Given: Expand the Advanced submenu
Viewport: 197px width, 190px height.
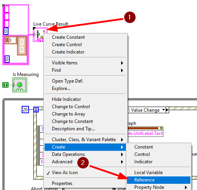Looking at the screenshot, I should (85, 162).
